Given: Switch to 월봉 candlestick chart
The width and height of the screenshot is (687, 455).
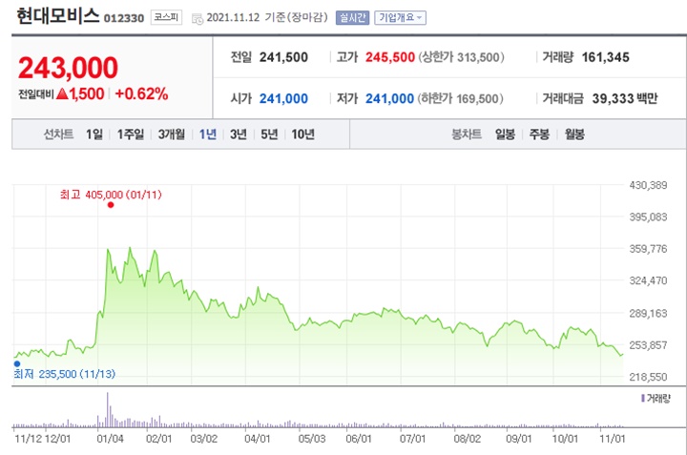Looking at the screenshot, I should click(x=574, y=134).
